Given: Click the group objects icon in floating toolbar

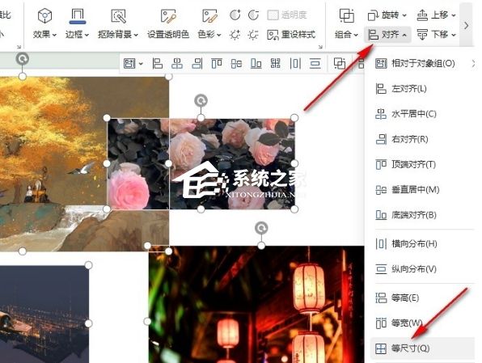Looking at the screenshot, I should pos(340,64).
